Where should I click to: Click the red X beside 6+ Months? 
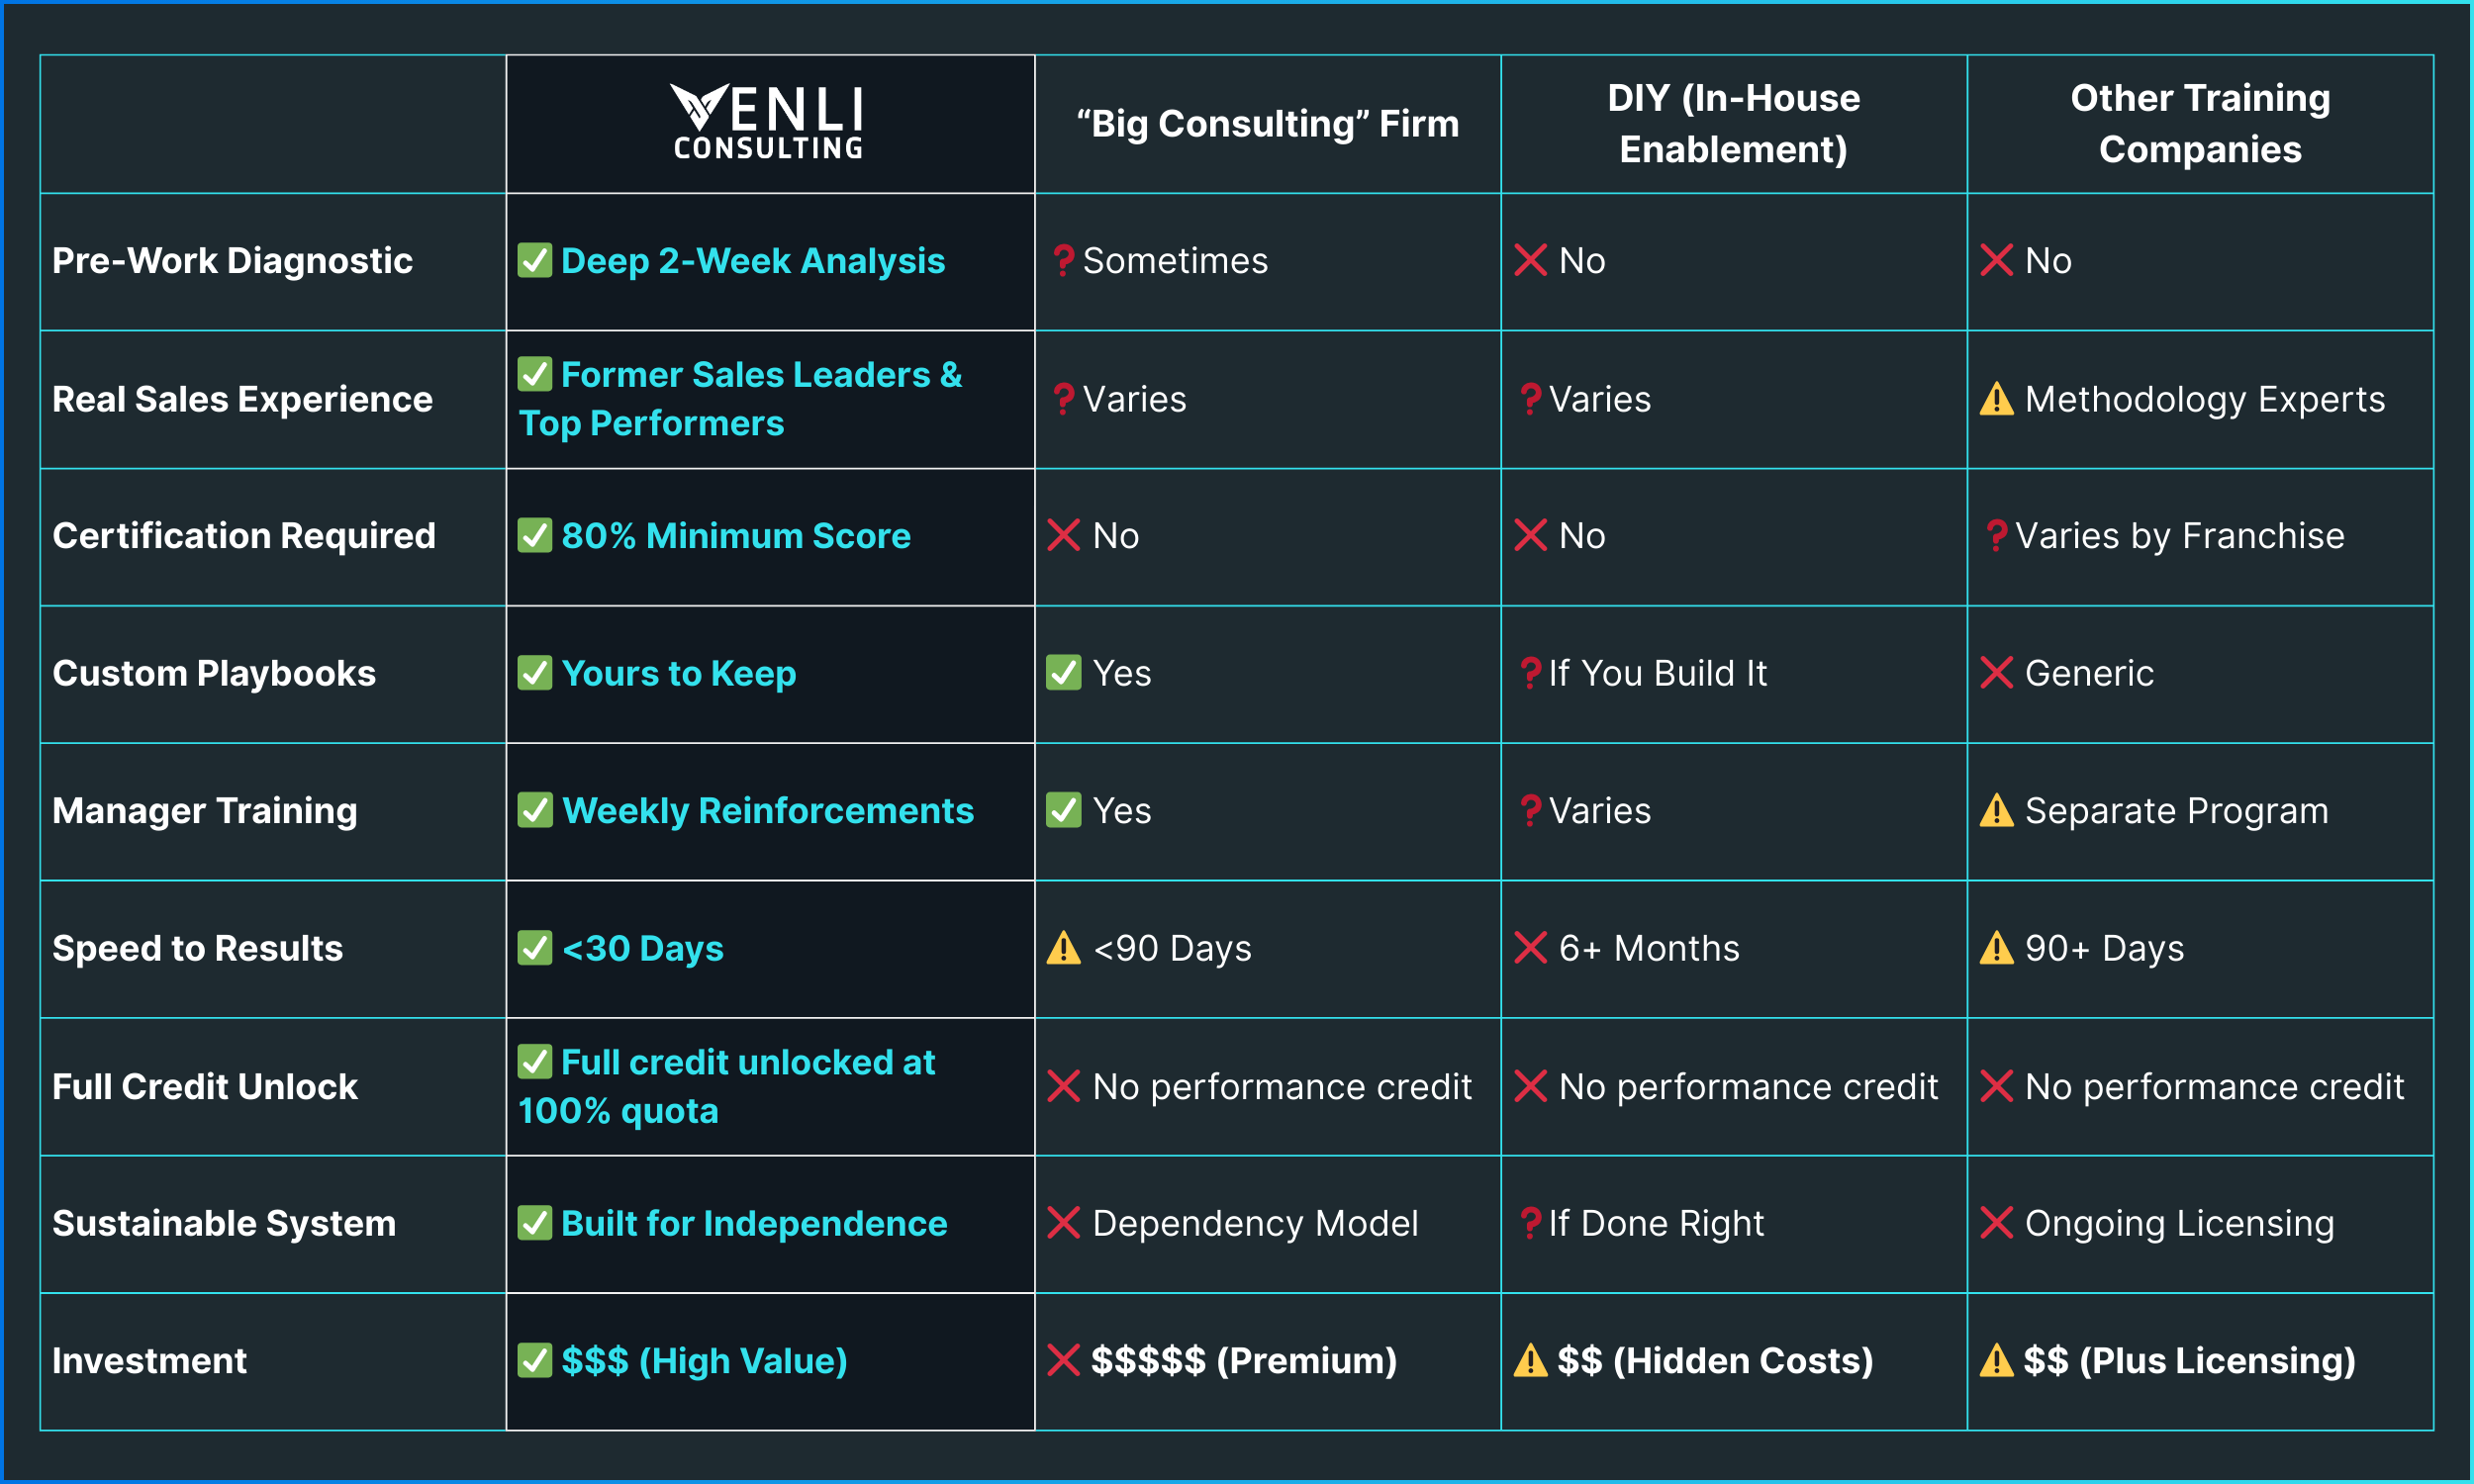(x=1530, y=948)
